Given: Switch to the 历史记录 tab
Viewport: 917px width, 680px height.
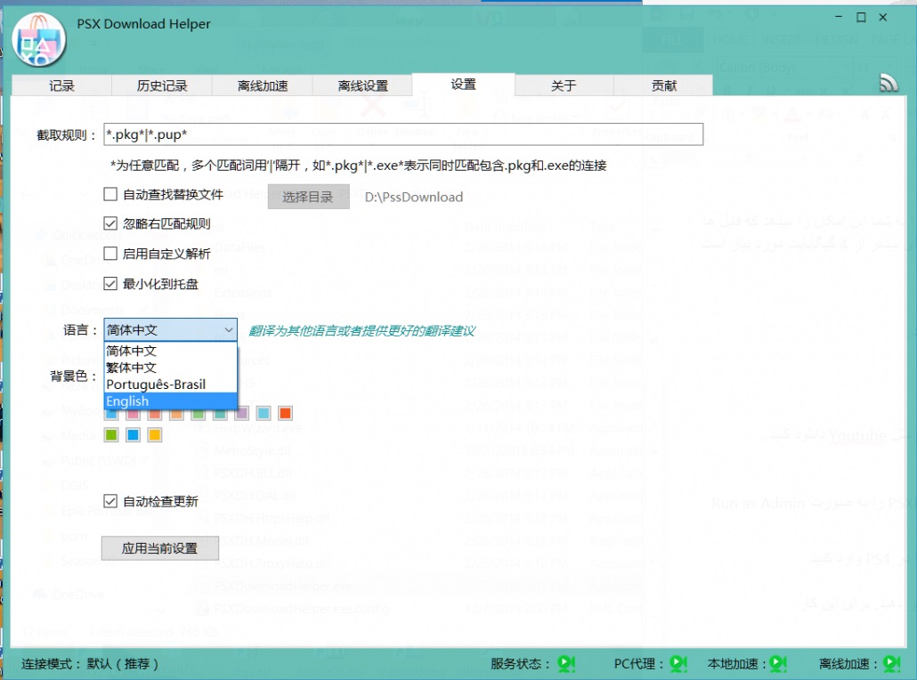Looking at the screenshot, I should tap(162, 85).
